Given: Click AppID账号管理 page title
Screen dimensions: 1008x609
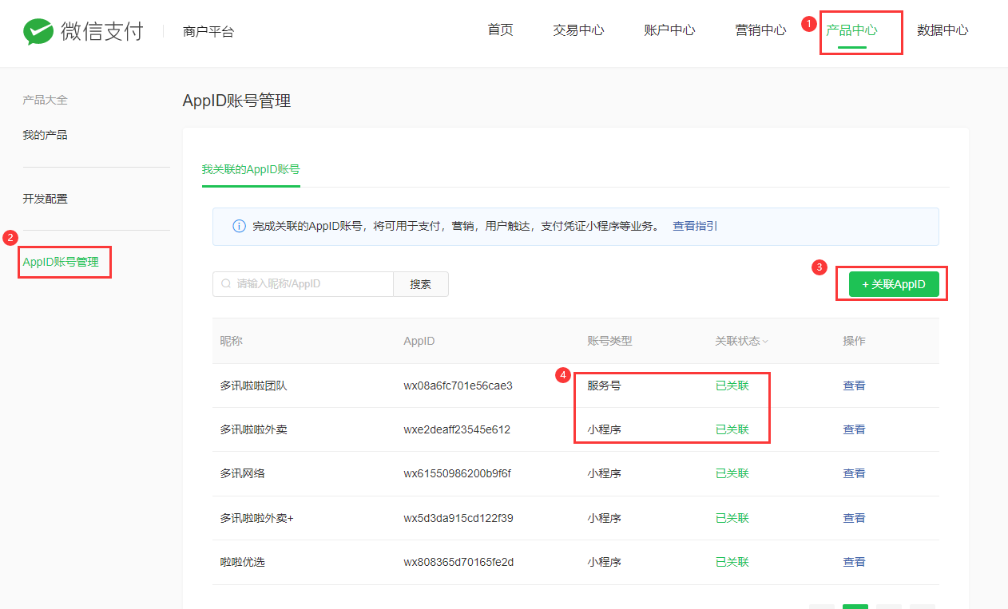Looking at the screenshot, I should 236,101.
